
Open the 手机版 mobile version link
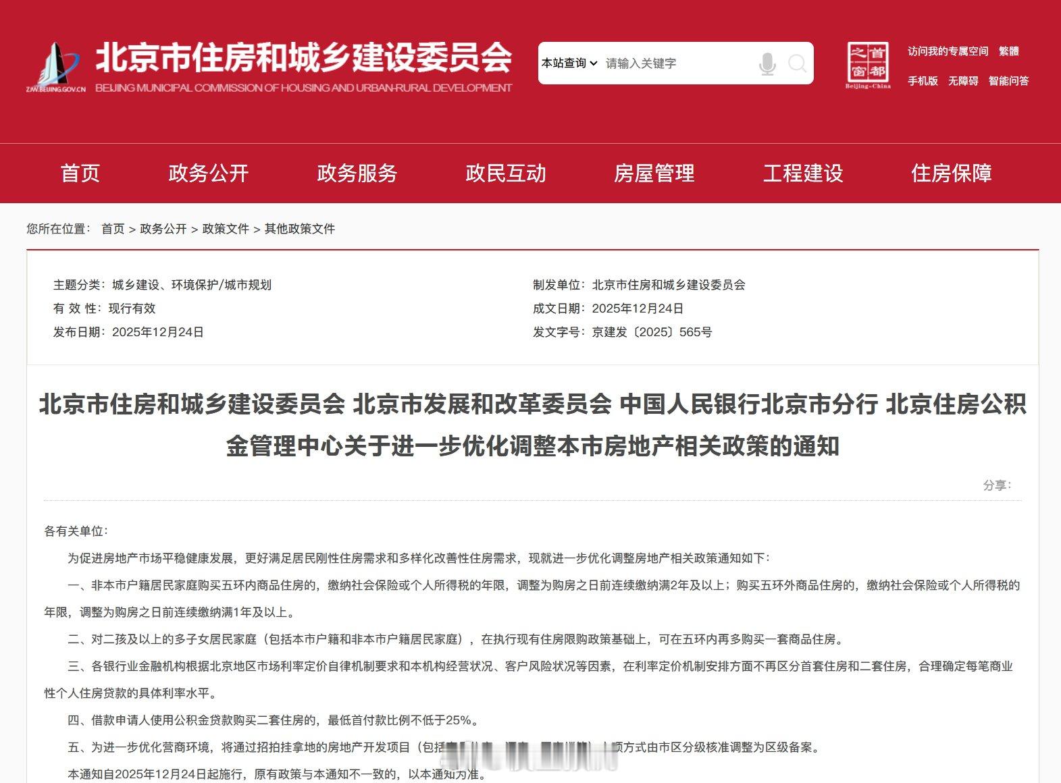pyautogui.click(x=923, y=81)
